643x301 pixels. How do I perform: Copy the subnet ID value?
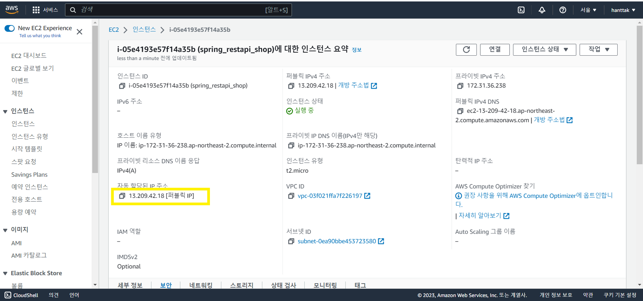click(291, 241)
